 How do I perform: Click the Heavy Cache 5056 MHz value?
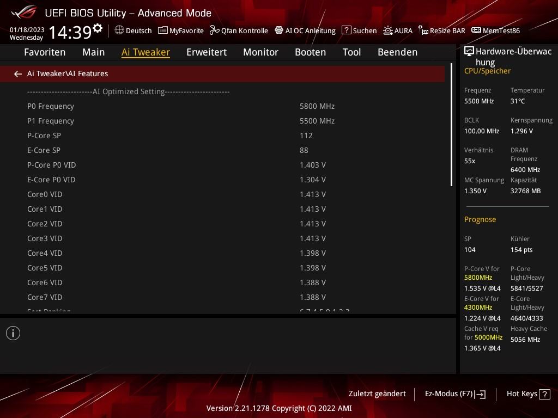click(x=525, y=340)
